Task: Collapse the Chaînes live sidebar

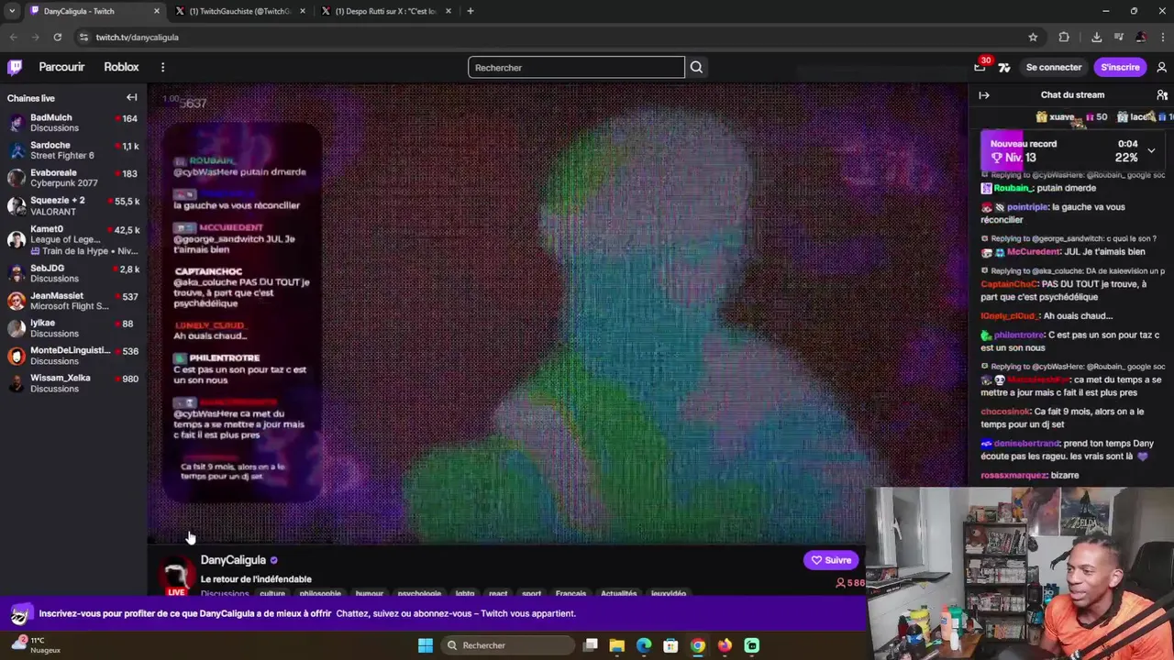Action: tap(131, 97)
